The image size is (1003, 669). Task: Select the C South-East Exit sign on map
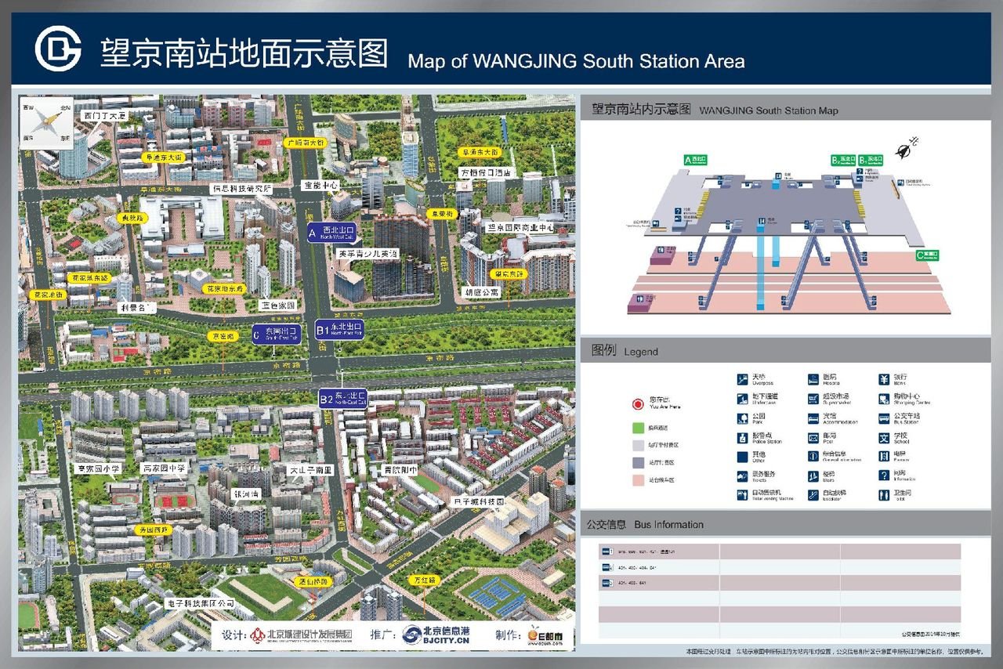(x=278, y=333)
